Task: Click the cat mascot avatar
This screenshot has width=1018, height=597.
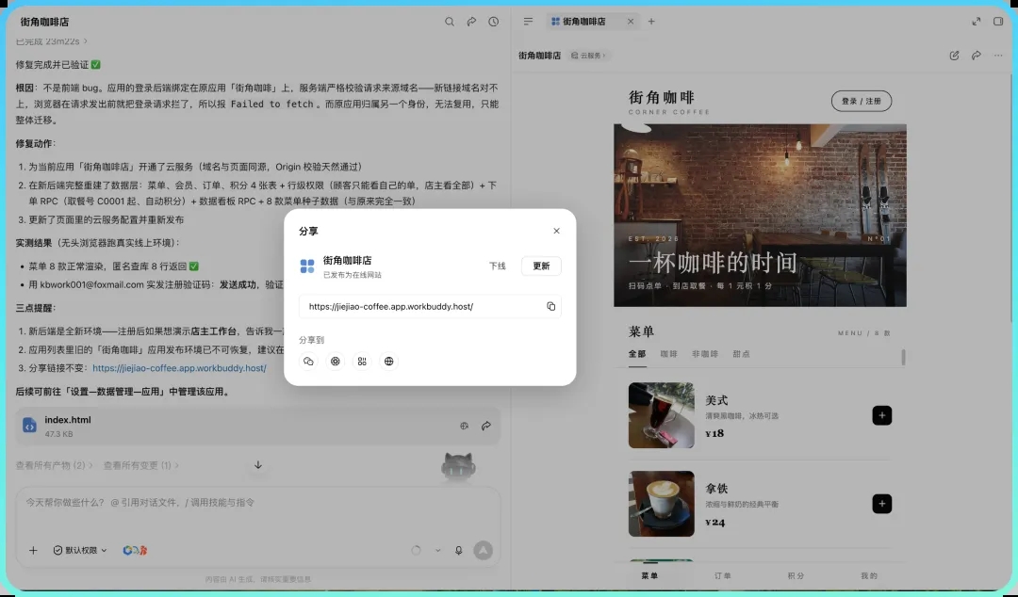Action: (458, 466)
